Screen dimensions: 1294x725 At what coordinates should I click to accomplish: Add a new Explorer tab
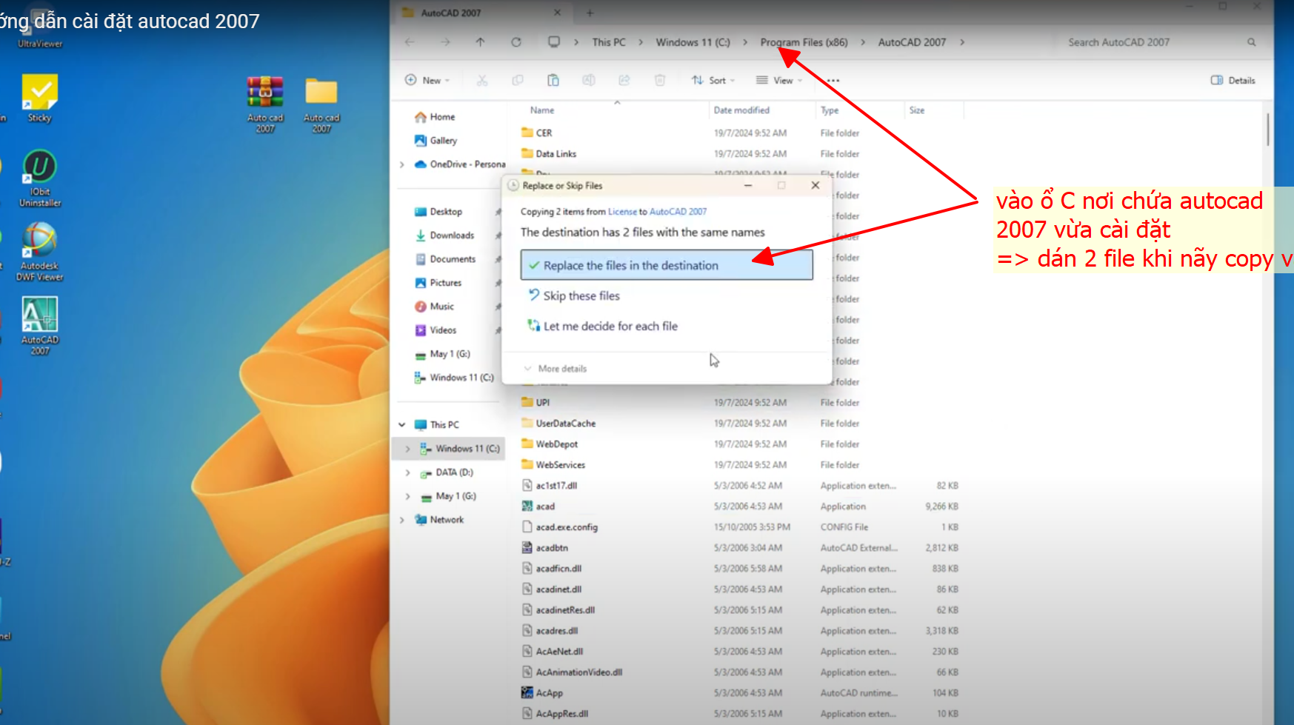(x=590, y=13)
